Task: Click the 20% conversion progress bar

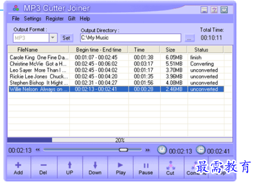Action: coord(120,140)
